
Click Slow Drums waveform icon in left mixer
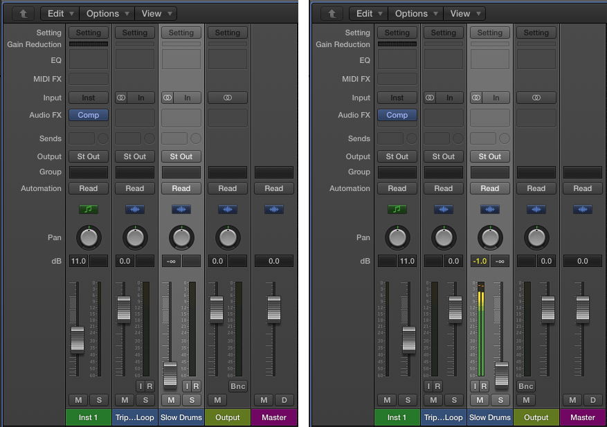[x=181, y=210]
